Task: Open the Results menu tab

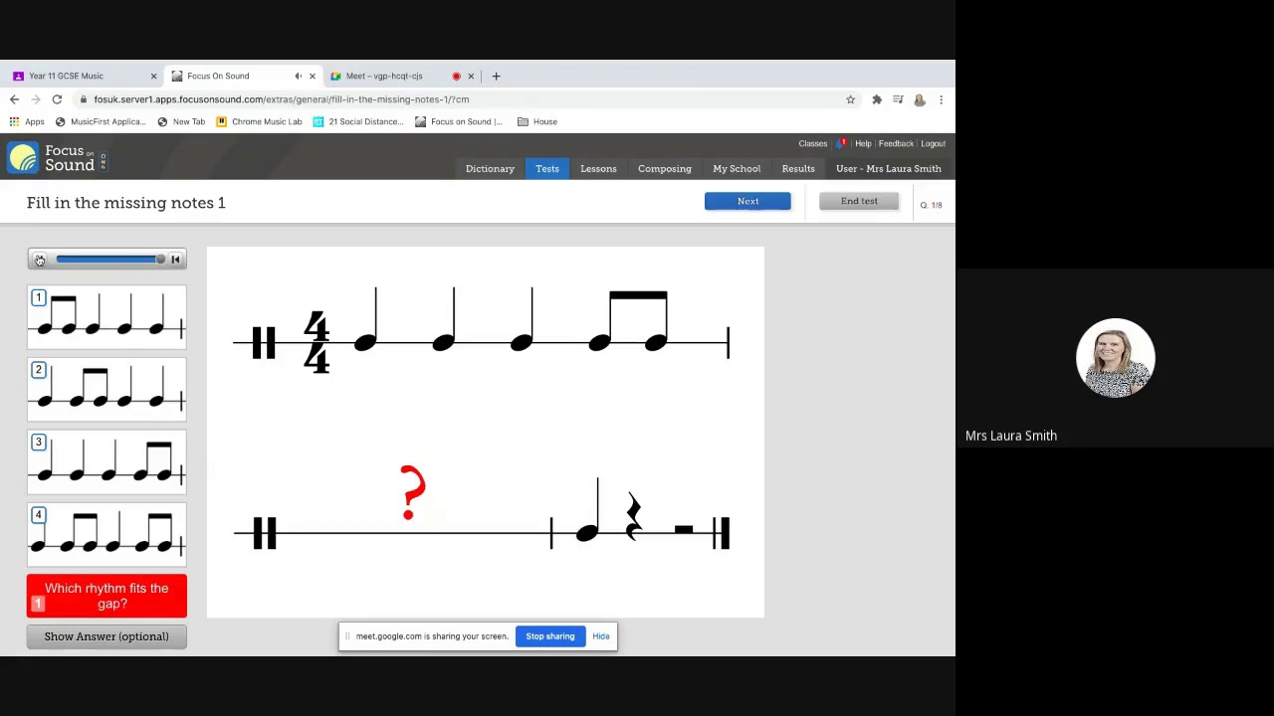Action: (798, 169)
